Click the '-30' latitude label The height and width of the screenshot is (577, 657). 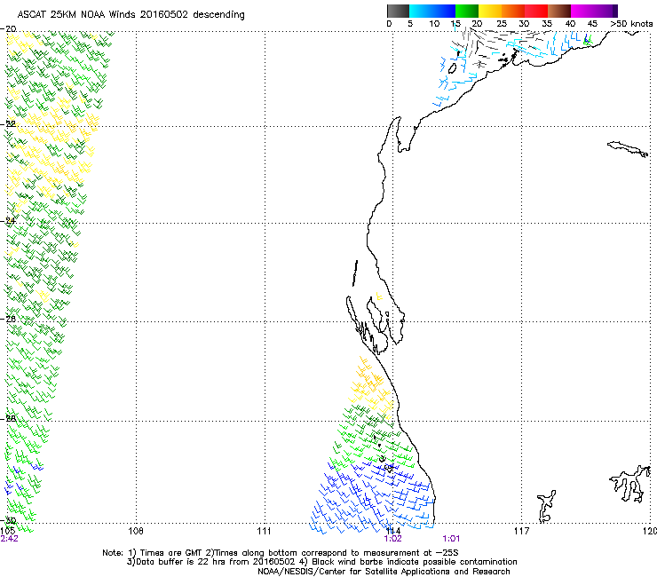point(8,520)
